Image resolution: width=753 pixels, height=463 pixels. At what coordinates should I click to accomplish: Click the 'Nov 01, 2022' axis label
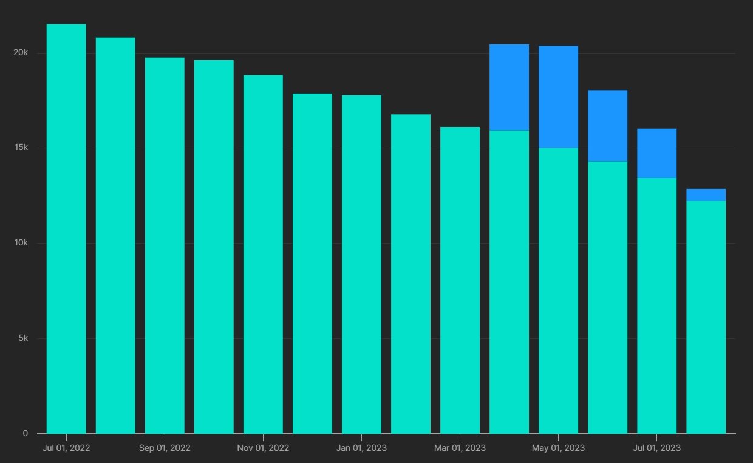point(263,448)
